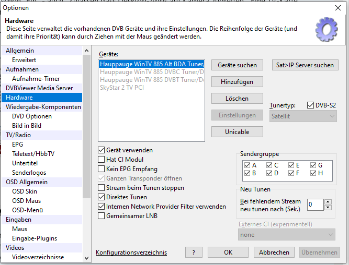Screen dimensions: 349x265
Task: Click the Löschen button
Action: [x=237, y=99]
